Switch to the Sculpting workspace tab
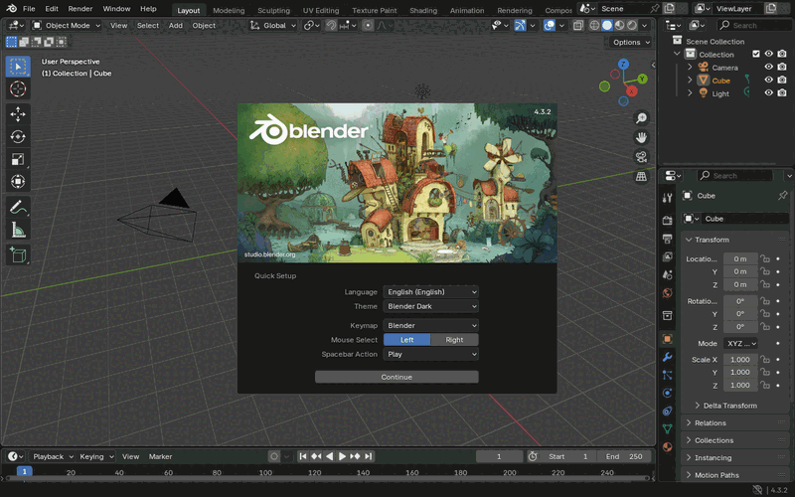This screenshot has height=497, width=795. click(x=273, y=10)
